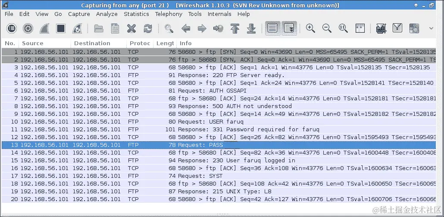
Task: Select packet 2 with SYN, ACK
Action: [219, 60]
